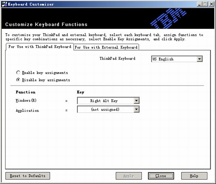Click the Reset to Defaults button

[28, 176]
